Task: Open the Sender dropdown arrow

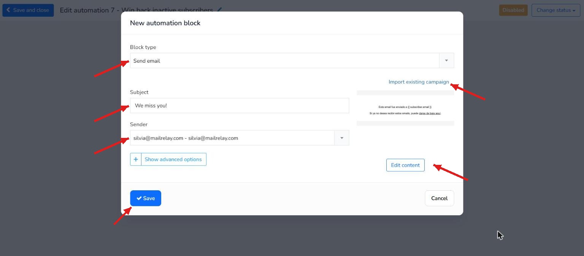Action: (341, 138)
